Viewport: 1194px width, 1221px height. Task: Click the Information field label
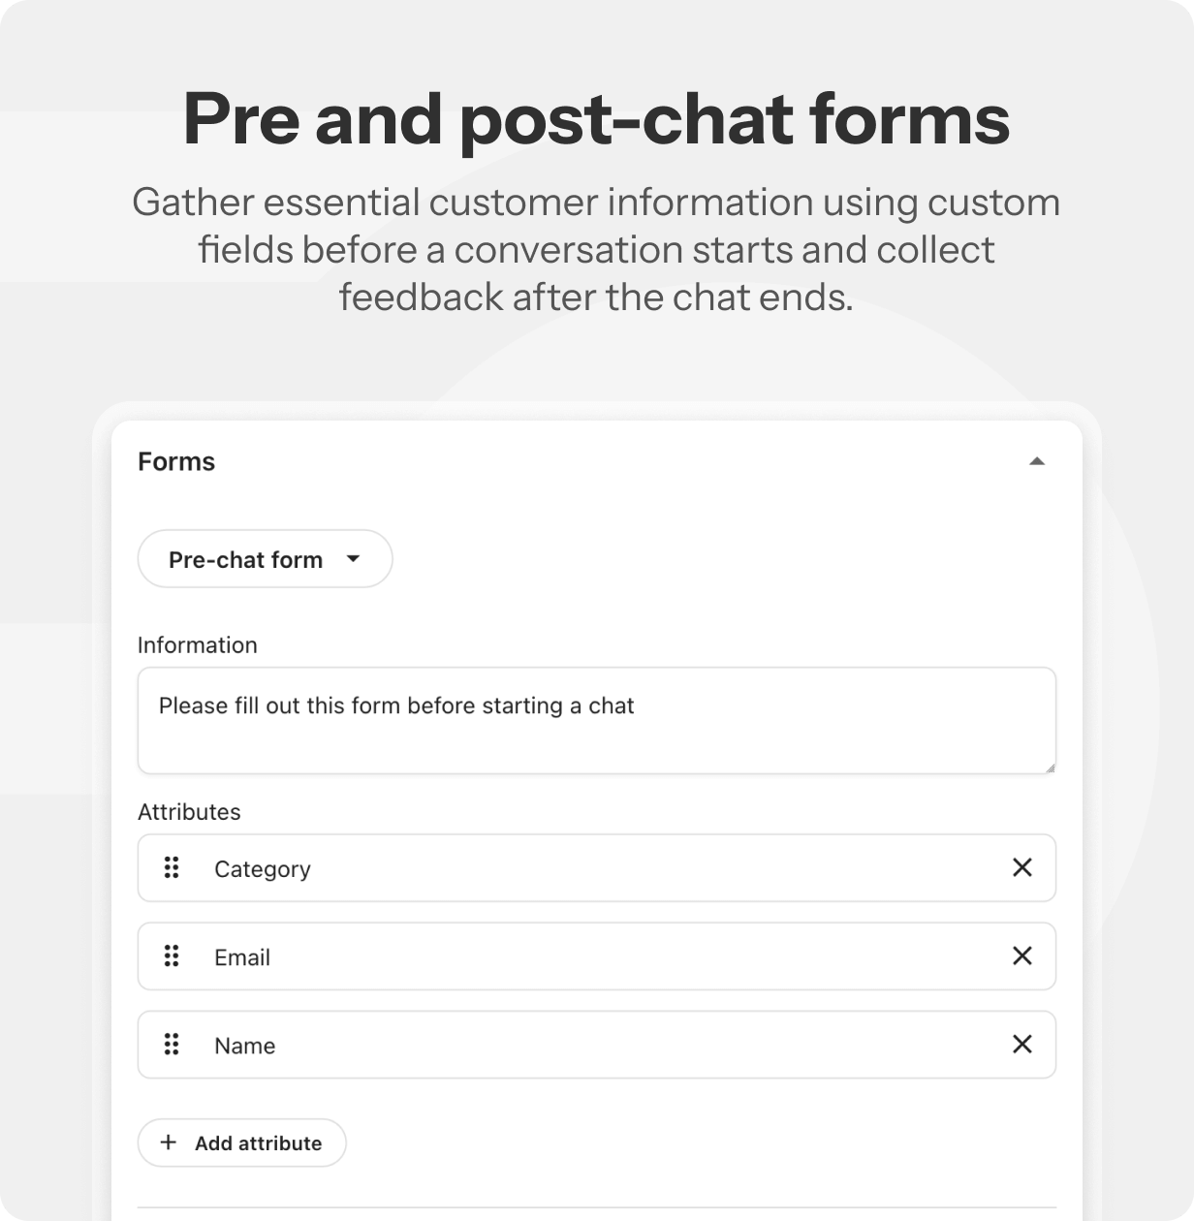(x=198, y=645)
